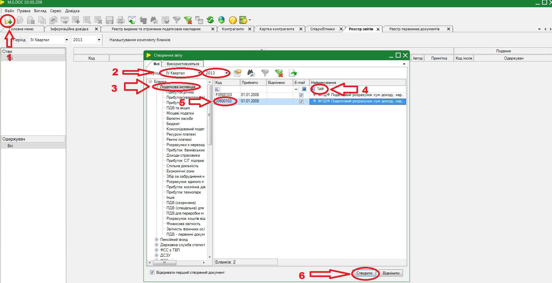The height and width of the screenshot is (283, 552).
Task: Expand the Пенсійний фонд tree node
Action: coord(157,240)
